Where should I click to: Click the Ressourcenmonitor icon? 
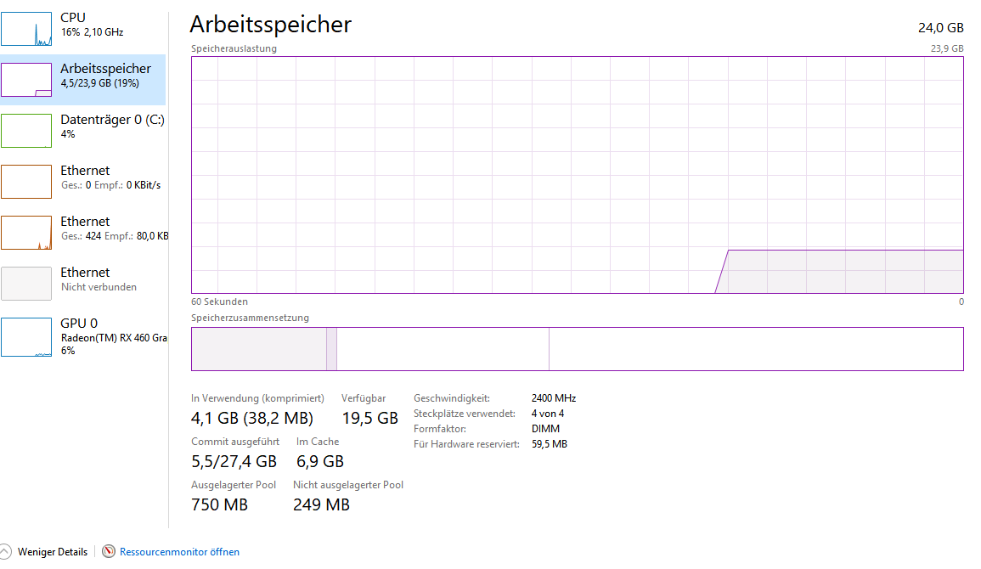click(109, 551)
